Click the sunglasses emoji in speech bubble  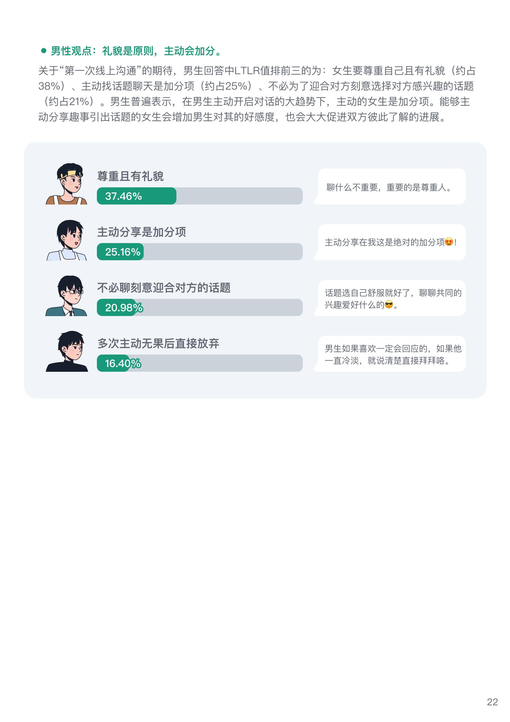(x=389, y=304)
